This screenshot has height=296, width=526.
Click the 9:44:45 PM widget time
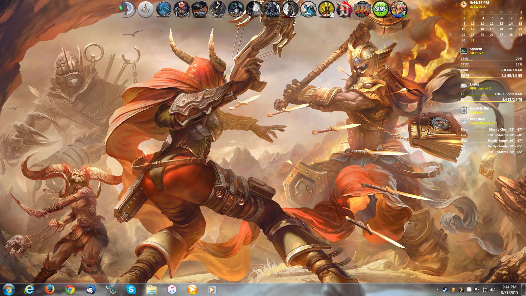click(479, 3)
